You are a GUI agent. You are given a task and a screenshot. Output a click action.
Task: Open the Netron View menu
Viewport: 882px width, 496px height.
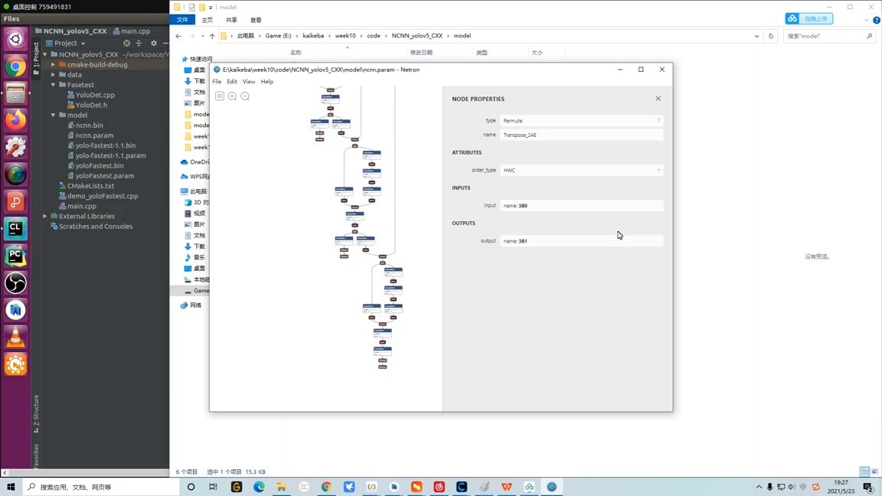pos(249,82)
